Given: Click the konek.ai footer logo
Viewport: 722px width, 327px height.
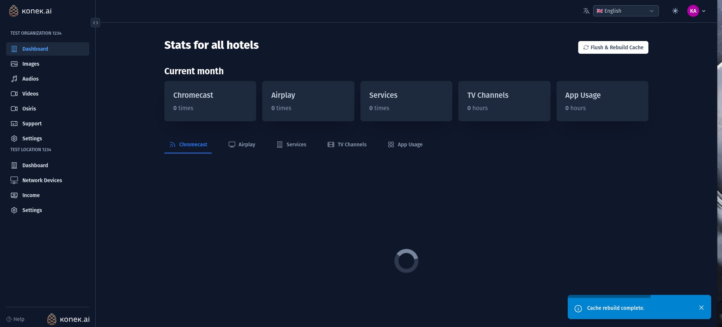Looking at the screenshot, I should (x=68, y=319).
